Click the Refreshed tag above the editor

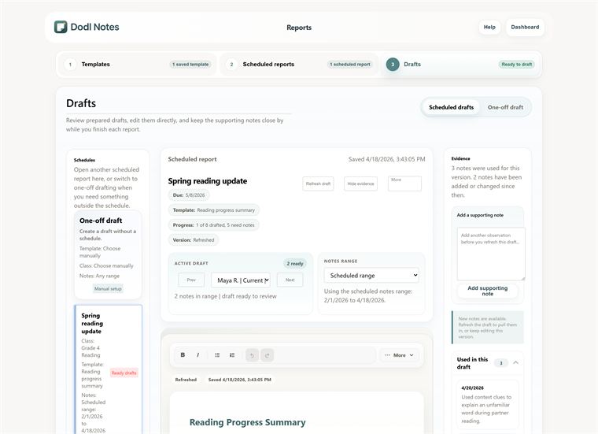pos(186,380)
